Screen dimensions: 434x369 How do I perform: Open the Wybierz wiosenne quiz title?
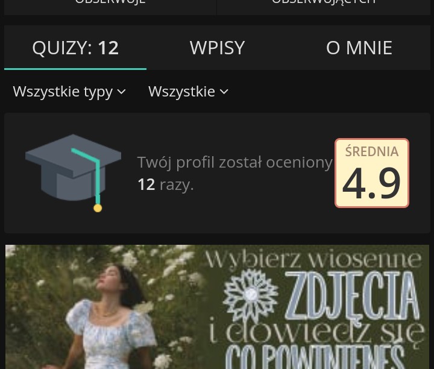coord(313,260)
